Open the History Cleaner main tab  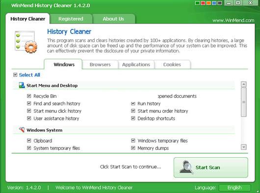coord(27,19)
